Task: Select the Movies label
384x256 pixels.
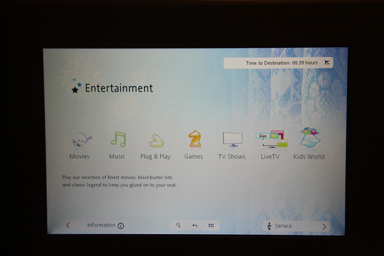Action: (x=79, y=156)
